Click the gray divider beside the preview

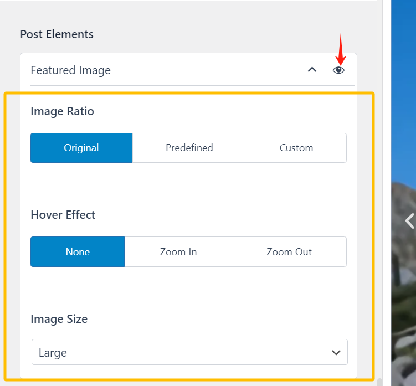387,194
